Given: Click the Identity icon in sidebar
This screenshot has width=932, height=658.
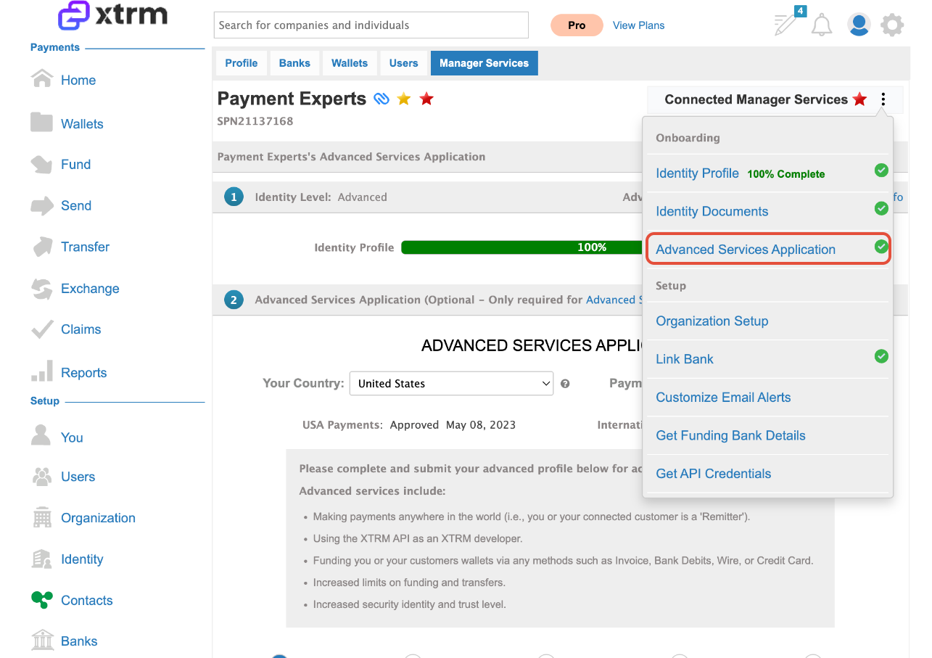Looking at the screenshot, I should [x=41, y=559].
